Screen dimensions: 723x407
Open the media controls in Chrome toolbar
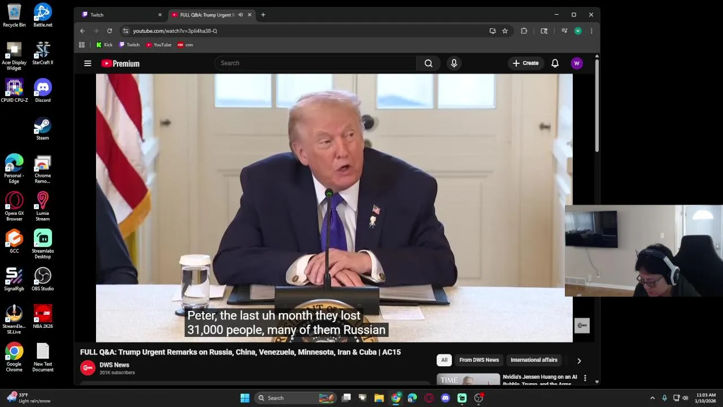(564, 31)
